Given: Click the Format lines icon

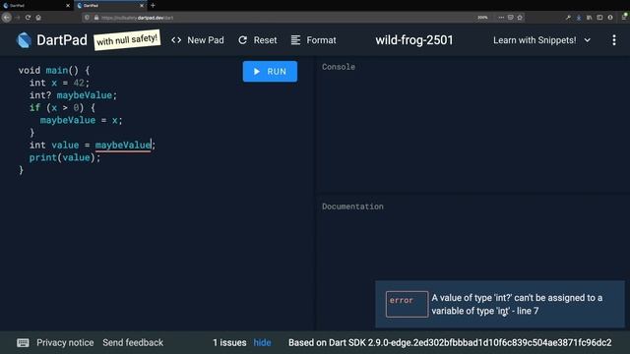Looking at the screenshot, I should click(x=295, y=40).
